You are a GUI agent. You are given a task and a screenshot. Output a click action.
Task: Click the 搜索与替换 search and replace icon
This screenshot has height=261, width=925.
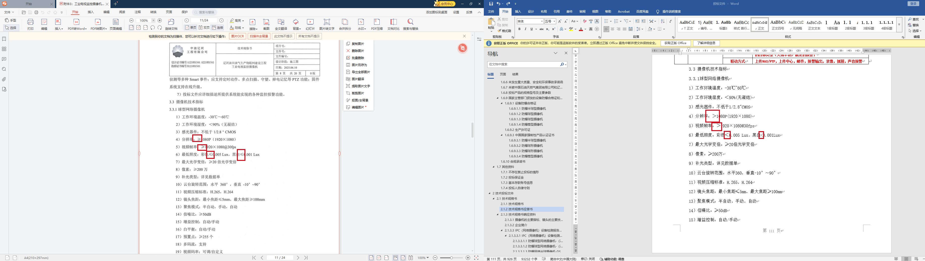point(410,24)
